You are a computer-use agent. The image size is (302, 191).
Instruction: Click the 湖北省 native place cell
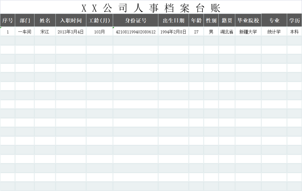click(227, 32)
